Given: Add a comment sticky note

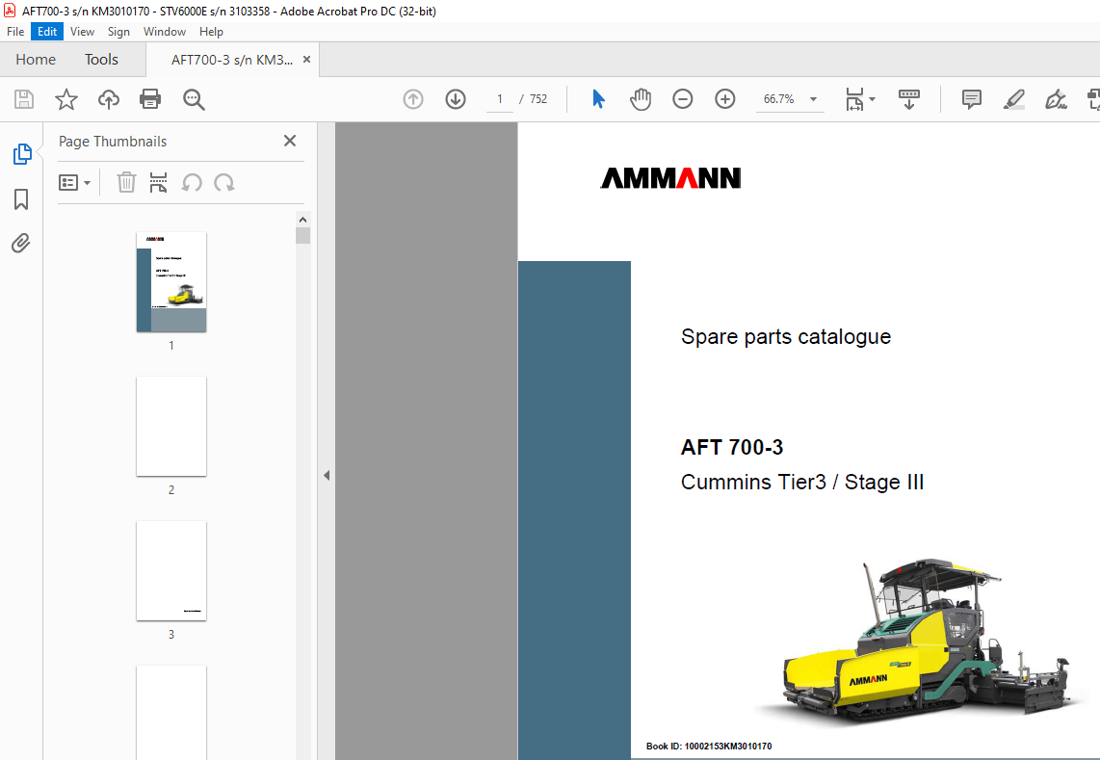Looking at the screenshot, I should click(972, 99).
